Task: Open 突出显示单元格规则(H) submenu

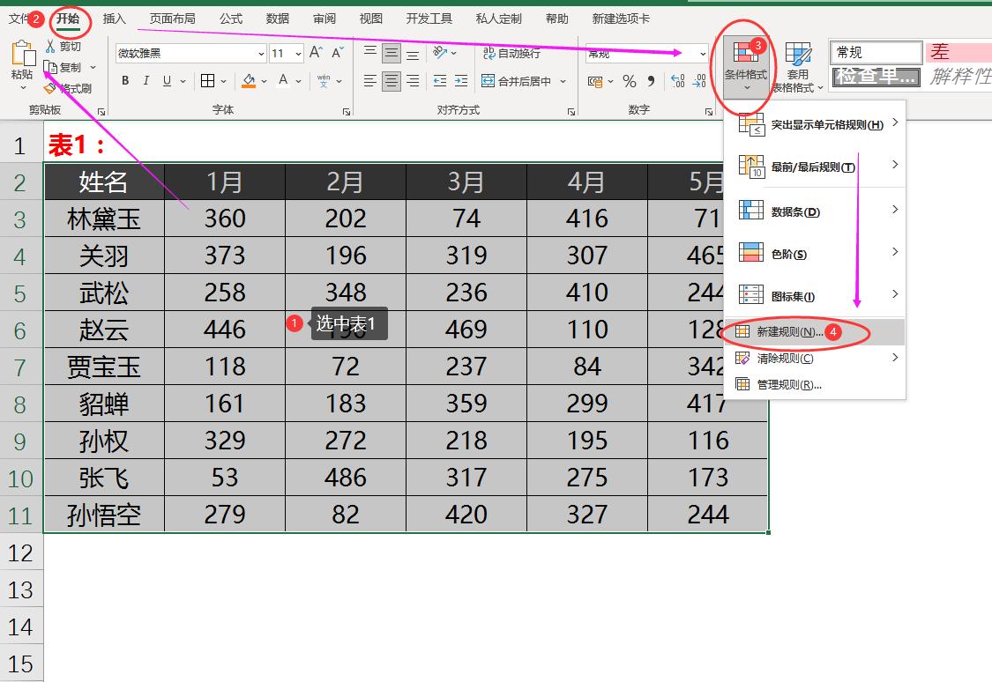Action: [814, 124]
